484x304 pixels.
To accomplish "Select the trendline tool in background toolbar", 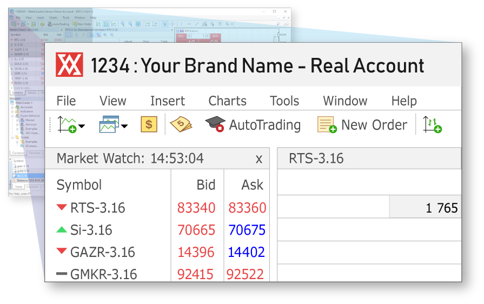I will coord(197,24).
